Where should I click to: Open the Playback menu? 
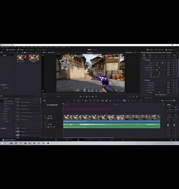click(x=41, y=47)
